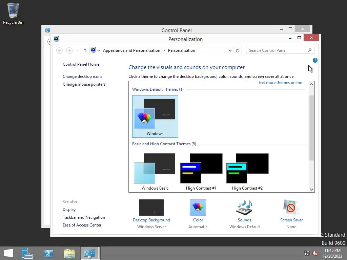Minimize the Personalization window
The width and height of the screenshot is (347, 260).
click(290, 38)
